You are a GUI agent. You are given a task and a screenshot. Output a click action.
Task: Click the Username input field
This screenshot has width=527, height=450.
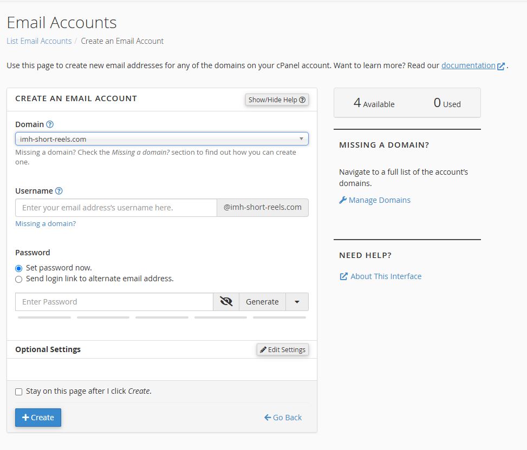(x=116, y=208)
